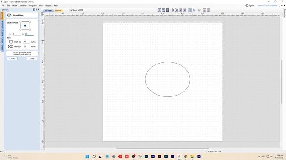Select the Drawing side tab
This screenshot has width=286, height=160.
(x=2, y=16)
